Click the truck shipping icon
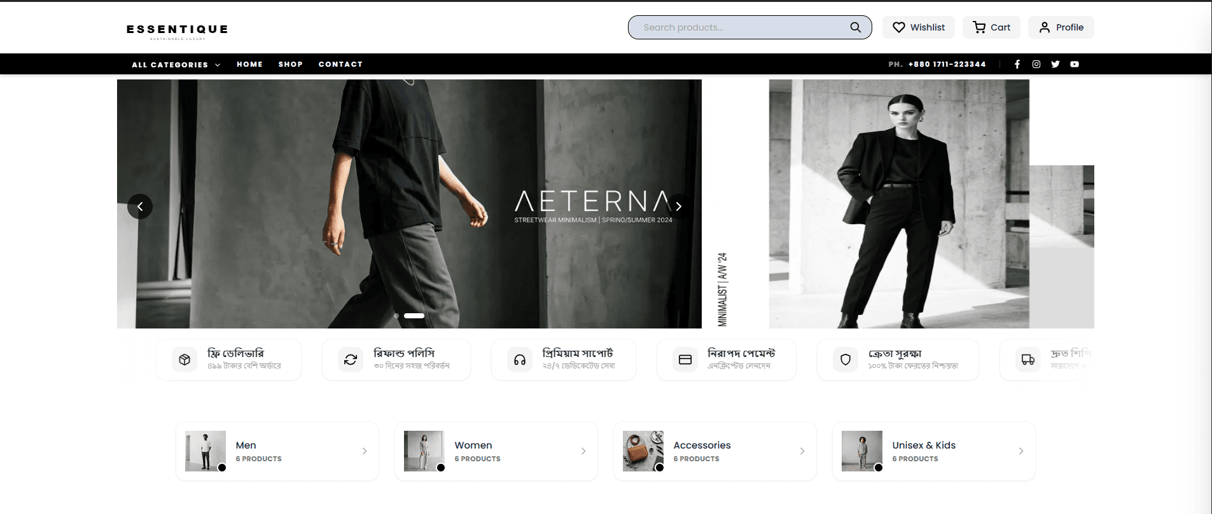 pos(1028,360)
